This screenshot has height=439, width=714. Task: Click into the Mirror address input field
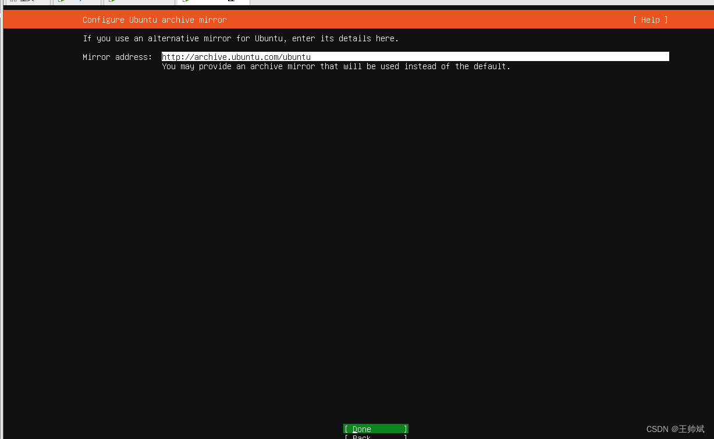click(x=415, y=57)
